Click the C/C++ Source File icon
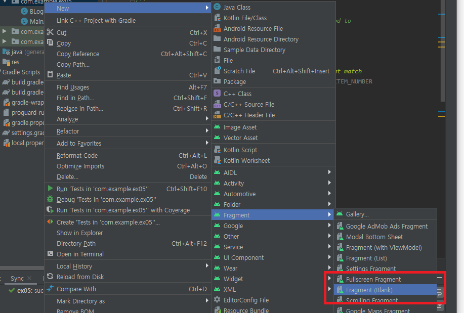This screenshot has height=313, width=464. (217, 104)
